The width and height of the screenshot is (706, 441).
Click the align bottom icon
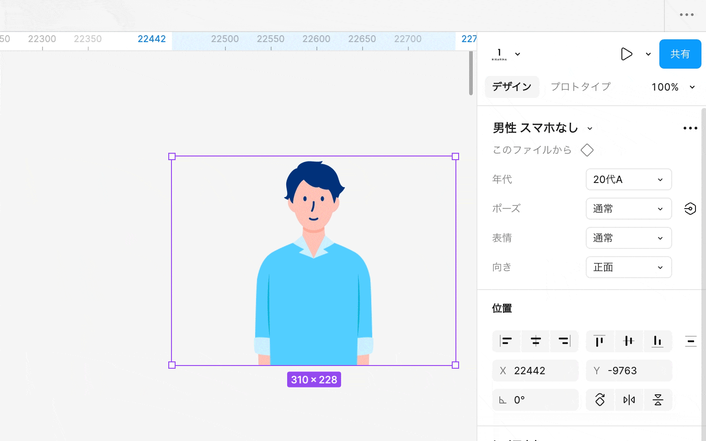tap(658, 341)
